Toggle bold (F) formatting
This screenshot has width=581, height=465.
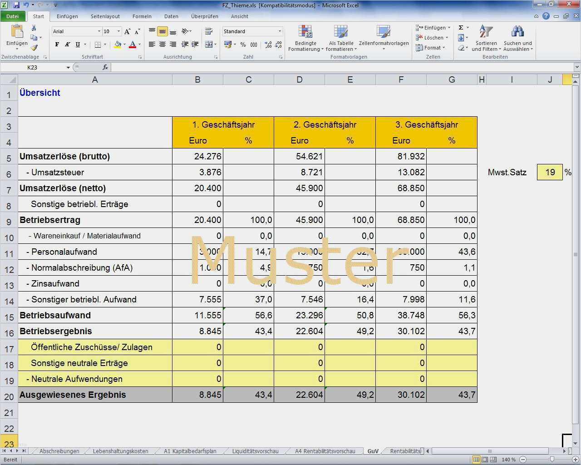pos(57,45)
